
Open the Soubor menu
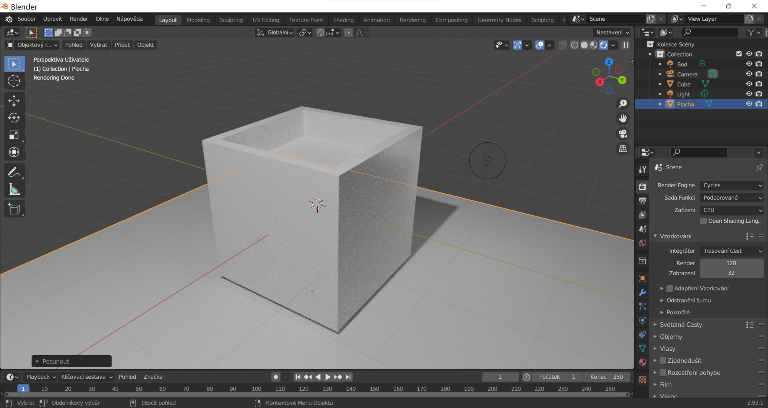26,19
